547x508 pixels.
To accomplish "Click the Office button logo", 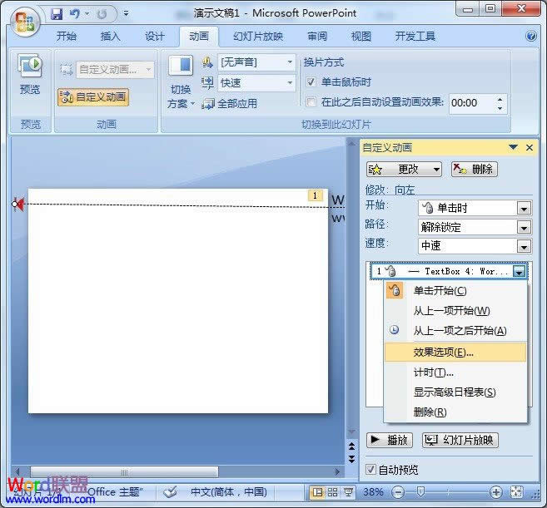I will (x=24, y=22).
